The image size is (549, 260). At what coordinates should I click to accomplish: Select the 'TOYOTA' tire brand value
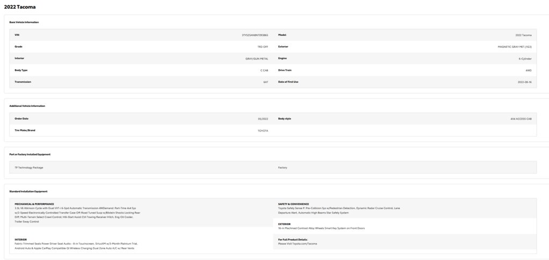(263, 130)
